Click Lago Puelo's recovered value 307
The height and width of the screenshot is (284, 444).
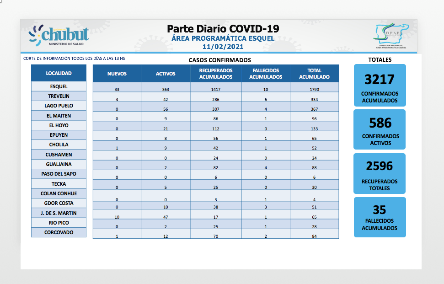(216, 109)
